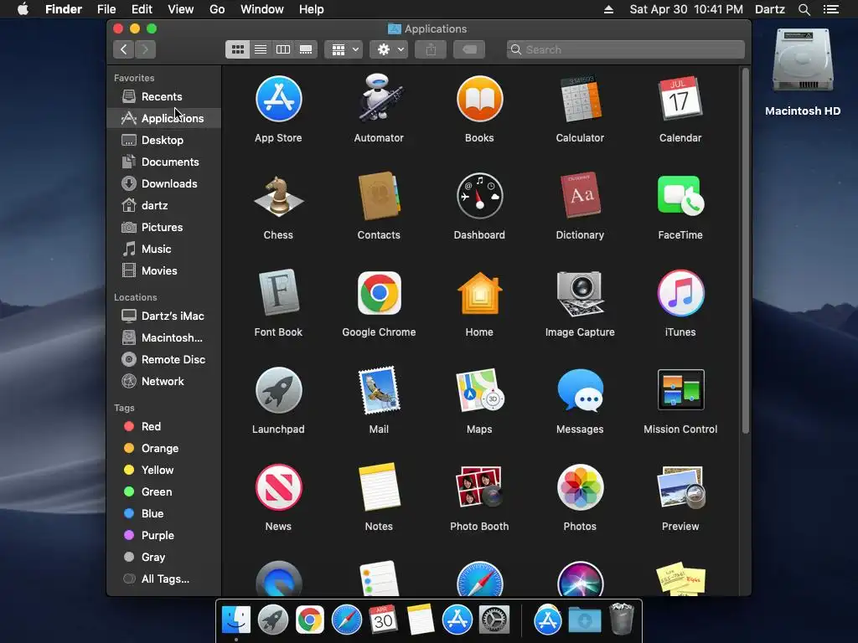The height and width of the screenshot is (643, 858).
Task: Select the Photos app
Action: pos(580,487)
